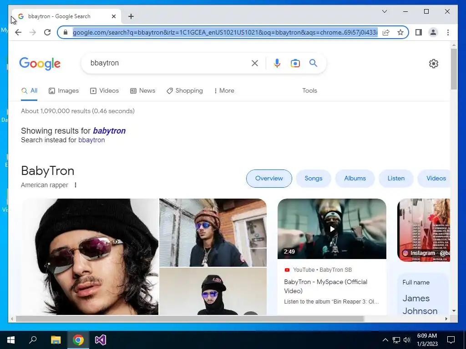The width and height of the screenshot is (466, 349).
Task: Open photo of BabyTron in black balaclava
Action: tap(213, 291)
